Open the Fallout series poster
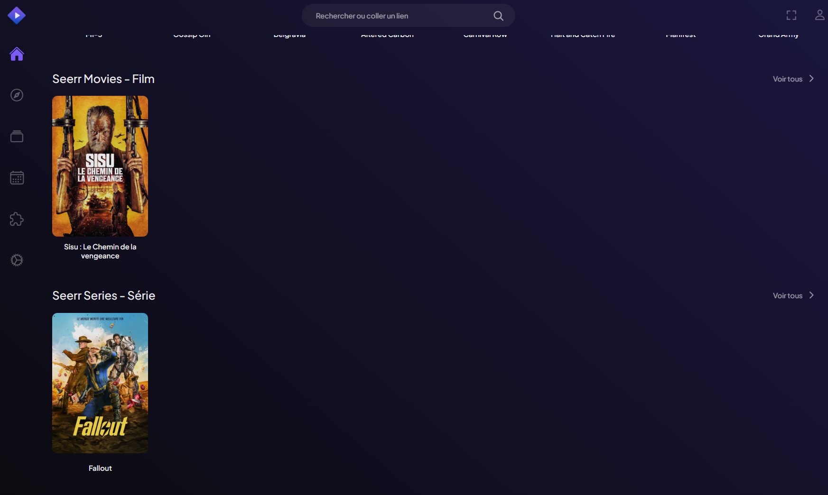Viewport: 828px width, 495px height. coord(100,383)
